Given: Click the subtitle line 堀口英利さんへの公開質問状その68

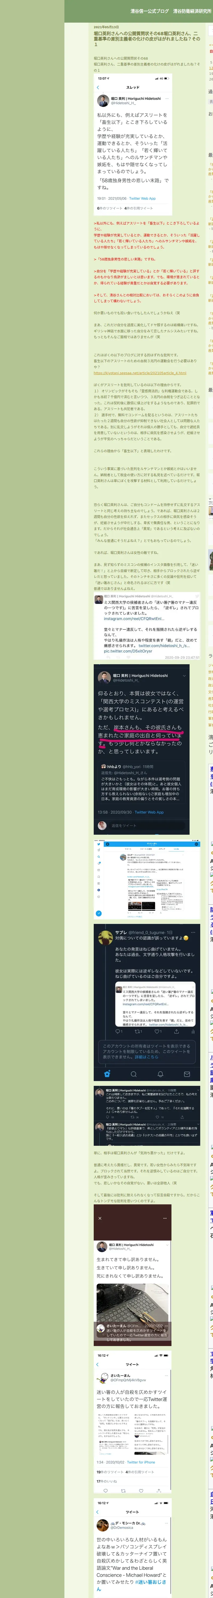Looking at the screenshot, I should pos(121,58).
